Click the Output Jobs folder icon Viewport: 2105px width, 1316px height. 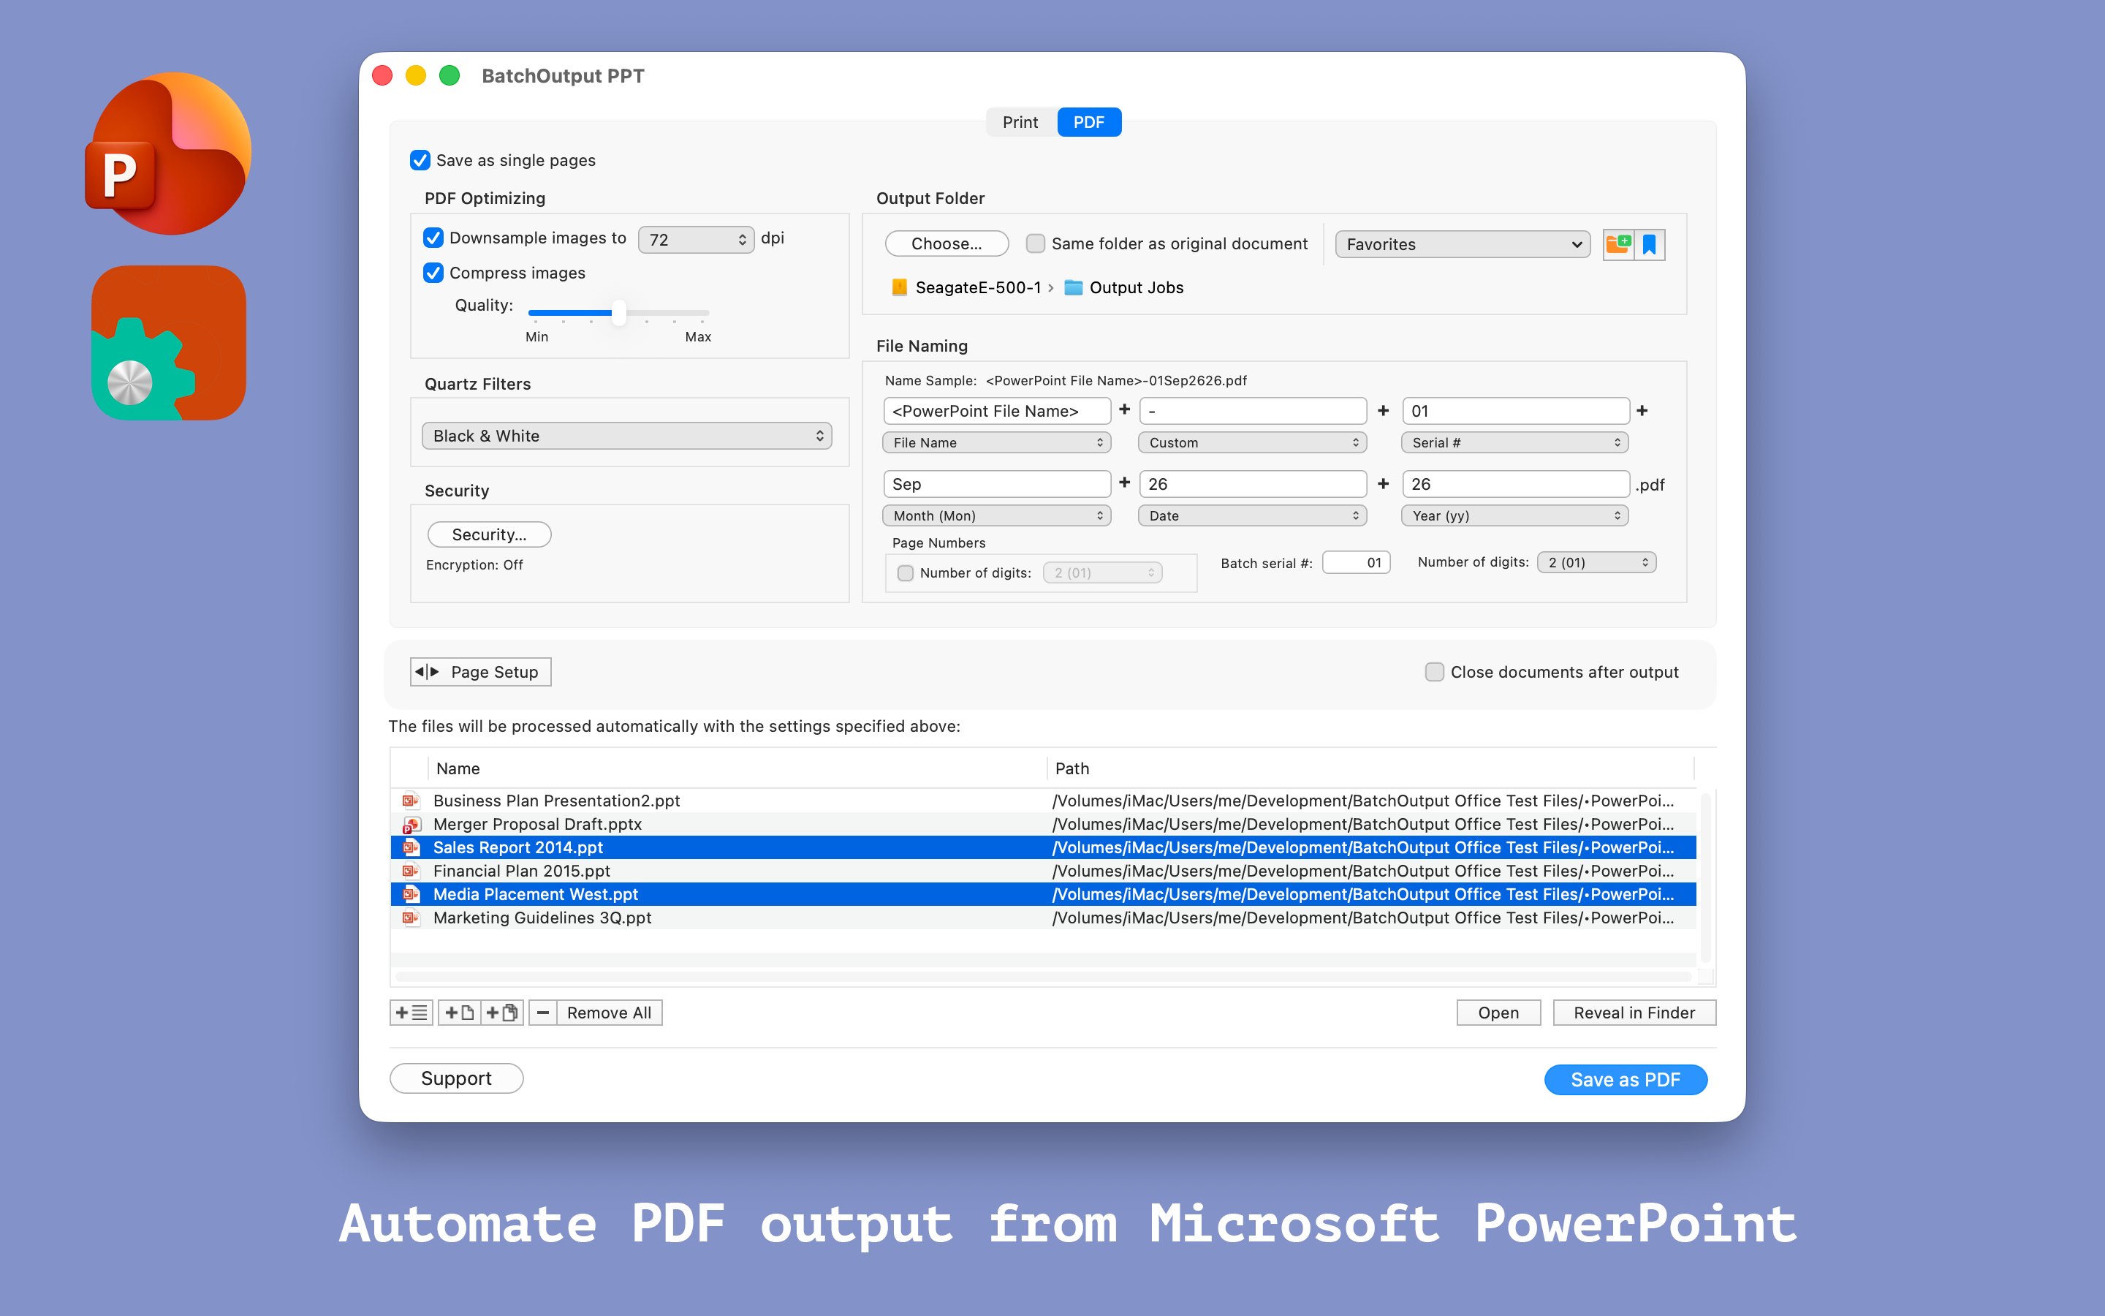pos(1074,287)
